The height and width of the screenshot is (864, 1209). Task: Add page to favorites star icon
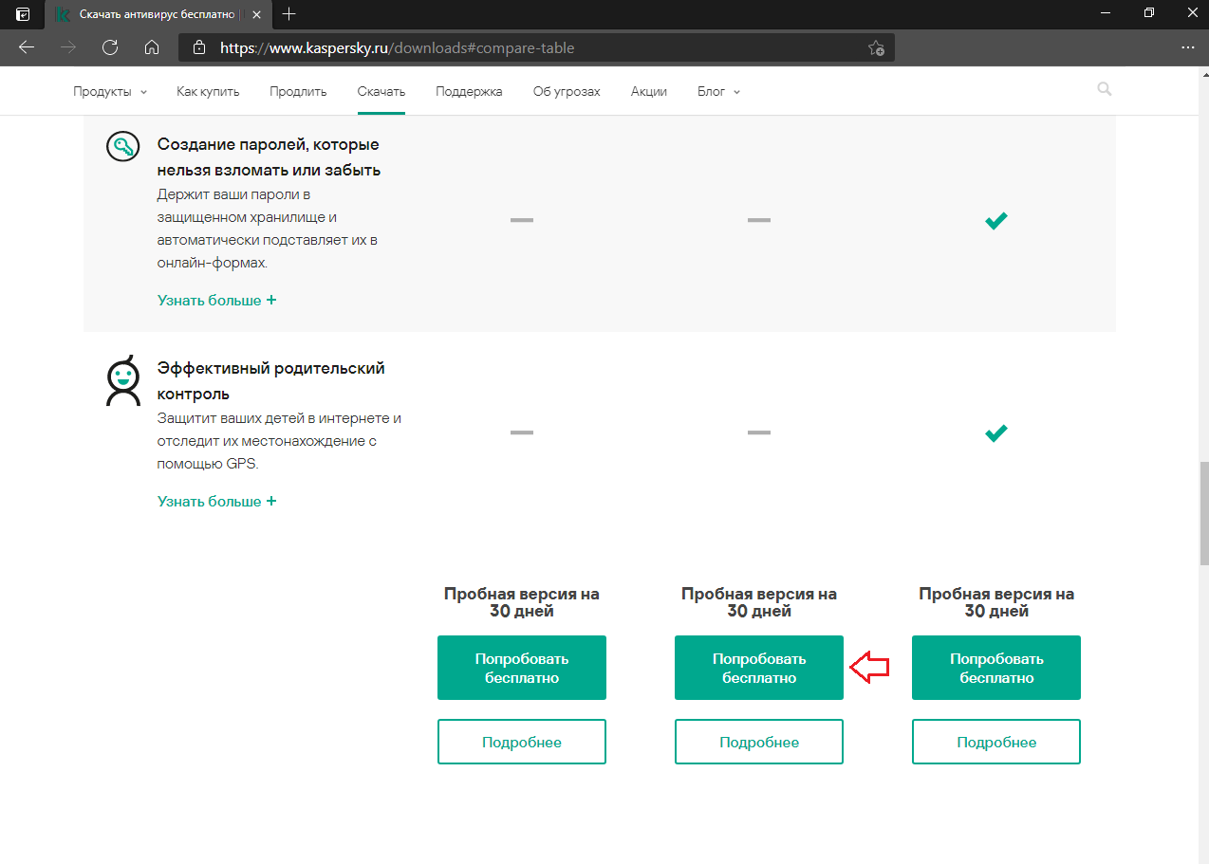click(876, 47)
